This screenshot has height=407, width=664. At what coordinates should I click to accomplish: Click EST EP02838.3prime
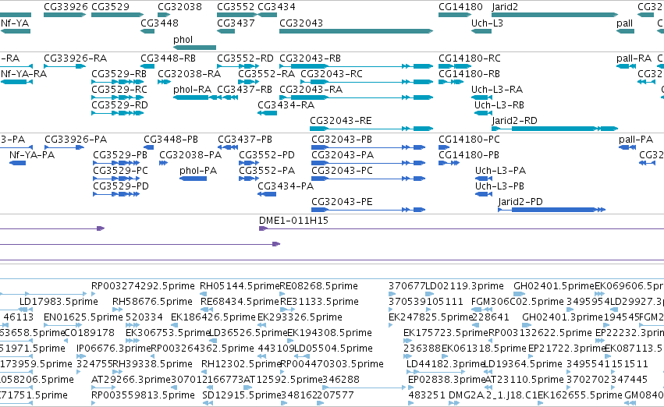click(447, 380)
